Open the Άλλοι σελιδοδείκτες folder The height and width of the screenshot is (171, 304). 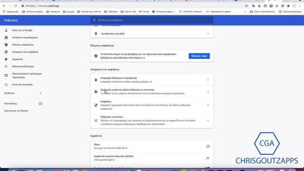(x=262, y=11)
